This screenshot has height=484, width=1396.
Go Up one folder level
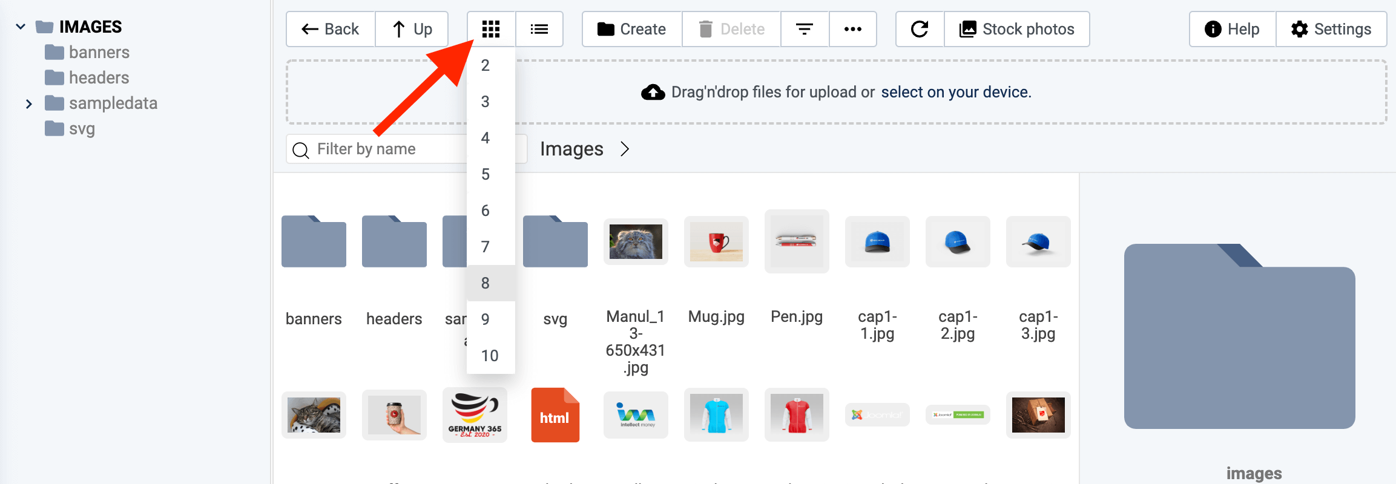(x=412, y=29)
